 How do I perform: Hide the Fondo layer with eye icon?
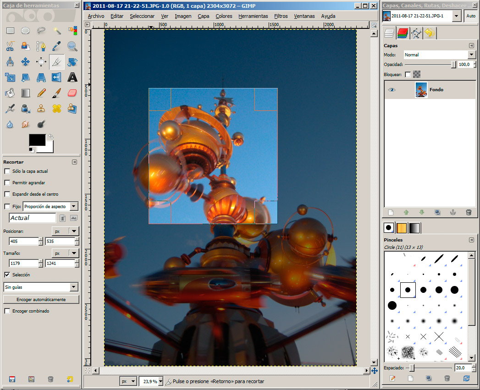(x=392, y=90)
